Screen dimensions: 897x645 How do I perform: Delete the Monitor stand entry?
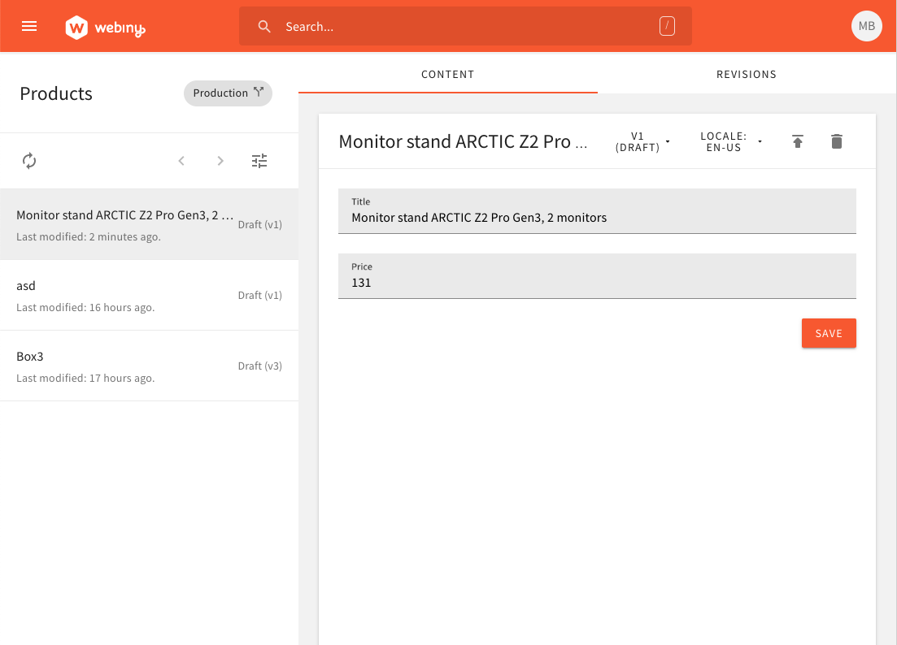pyautogui.click(x=837, y=141)
